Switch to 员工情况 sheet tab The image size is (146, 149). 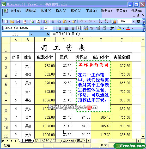point(42,141)
